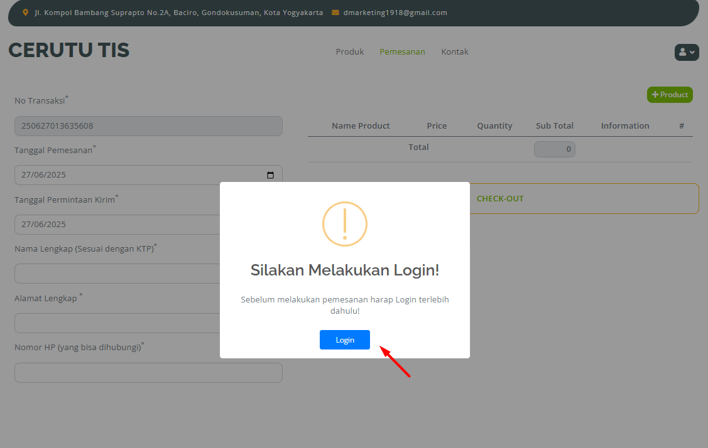Click the warning exclamation icon in the dialog
This screenshot has width=708, height=448.
[x=344, y=224]
